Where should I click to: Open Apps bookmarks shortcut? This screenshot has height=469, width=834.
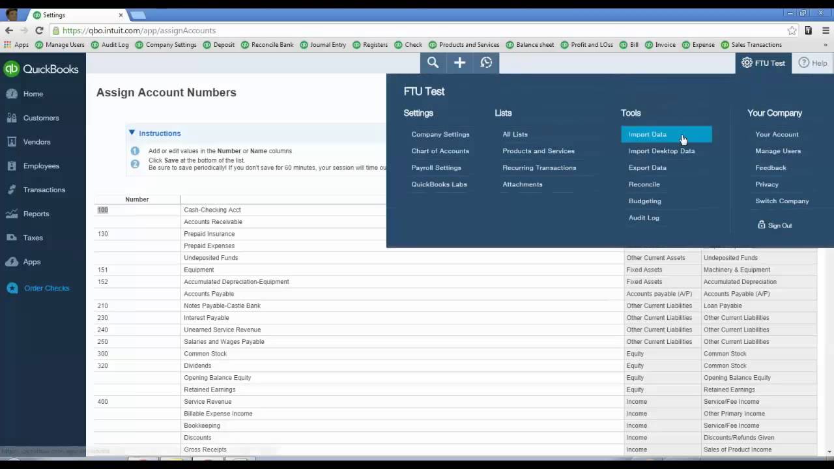16,45
